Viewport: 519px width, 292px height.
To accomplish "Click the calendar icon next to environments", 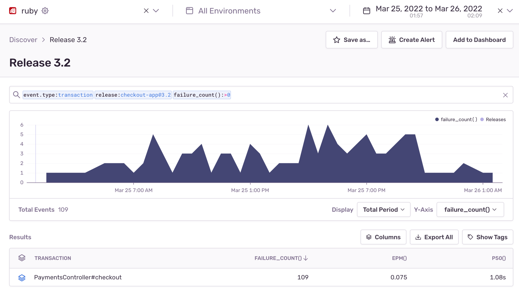I will 189,11.
